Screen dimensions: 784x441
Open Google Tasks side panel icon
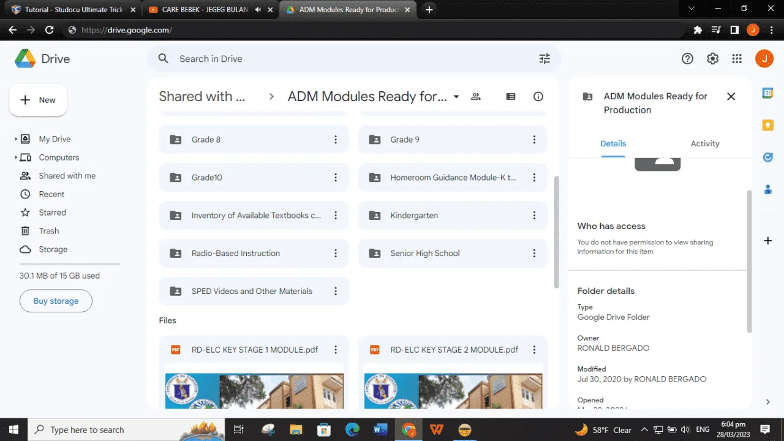767,157
